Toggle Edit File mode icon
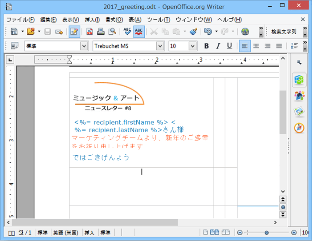The image size is (334, 250). [x=74, y=32]
